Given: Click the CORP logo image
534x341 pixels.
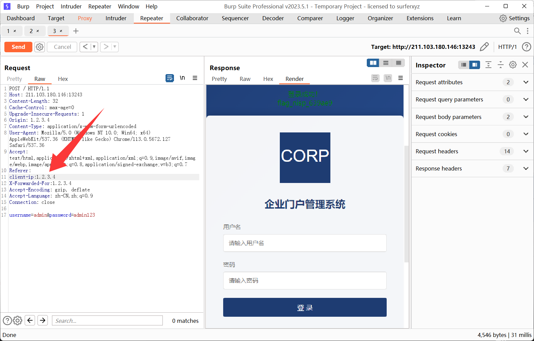Looking at the screenshot, I should point(305,158).
